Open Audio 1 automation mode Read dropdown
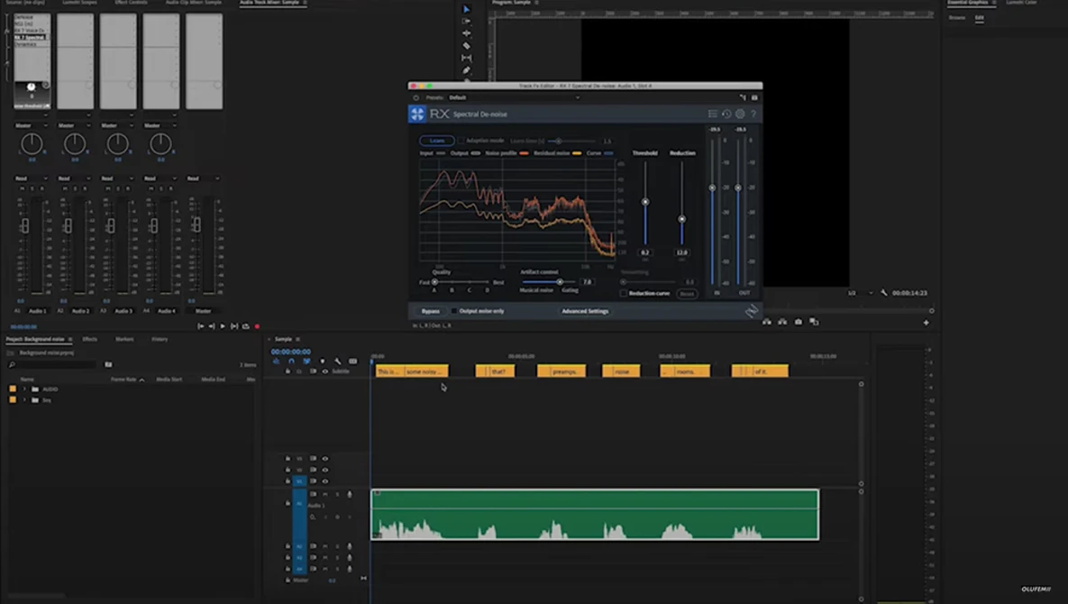 point(32,178)
